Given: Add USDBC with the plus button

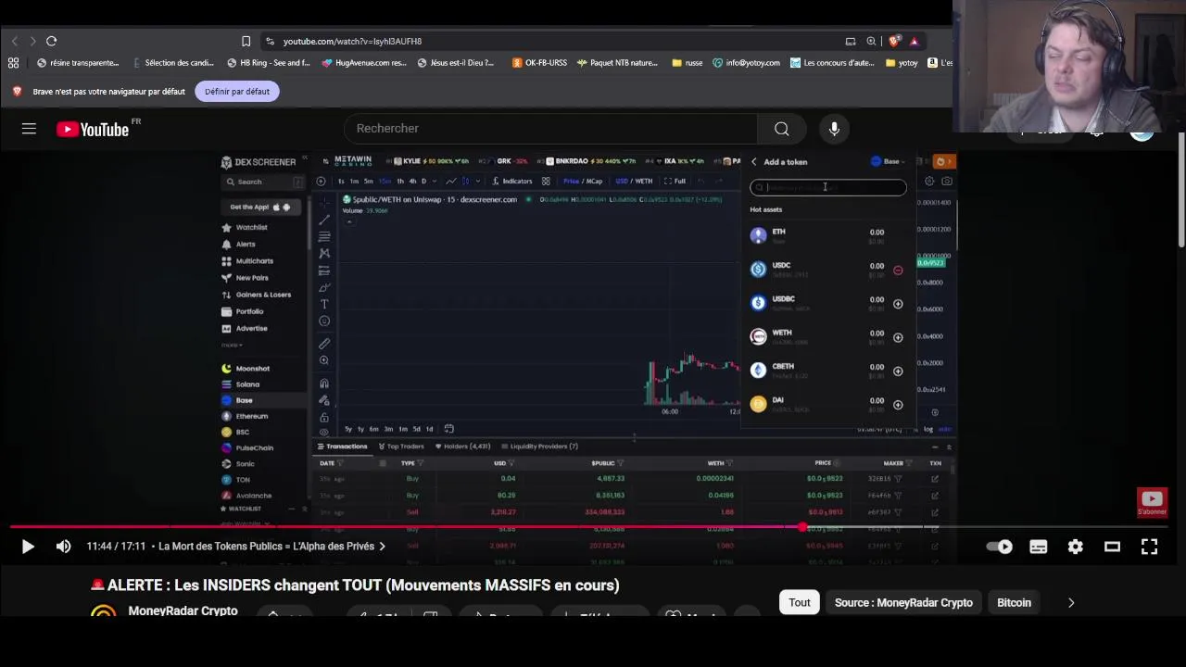Looking at the screenshot, I should click(898, 304).
